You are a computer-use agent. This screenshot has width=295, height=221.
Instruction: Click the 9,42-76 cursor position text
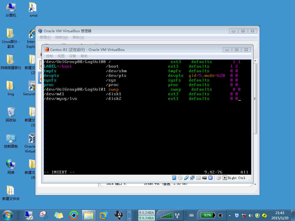coord(213,172)
